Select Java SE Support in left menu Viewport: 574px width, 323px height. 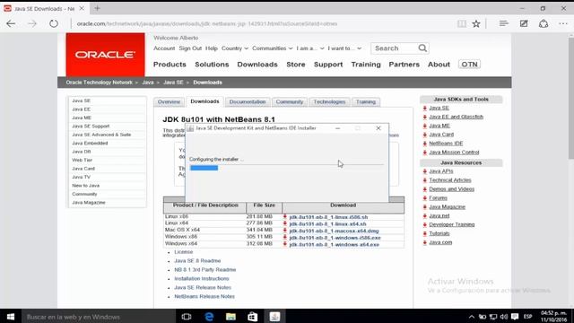(x=91, y=126)
